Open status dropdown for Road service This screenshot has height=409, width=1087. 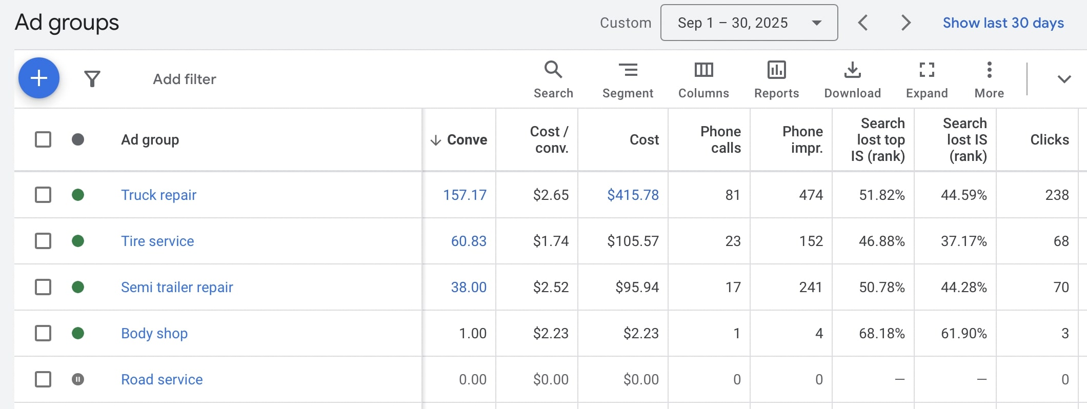coord(78,379)
